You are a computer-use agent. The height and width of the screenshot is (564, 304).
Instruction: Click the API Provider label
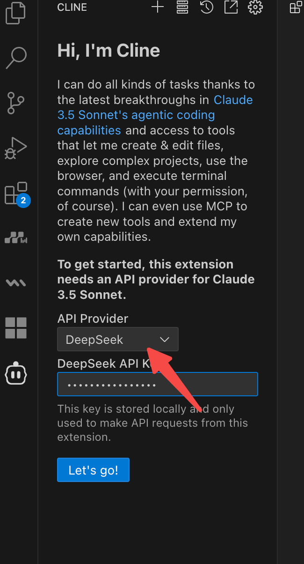point(93,319)
